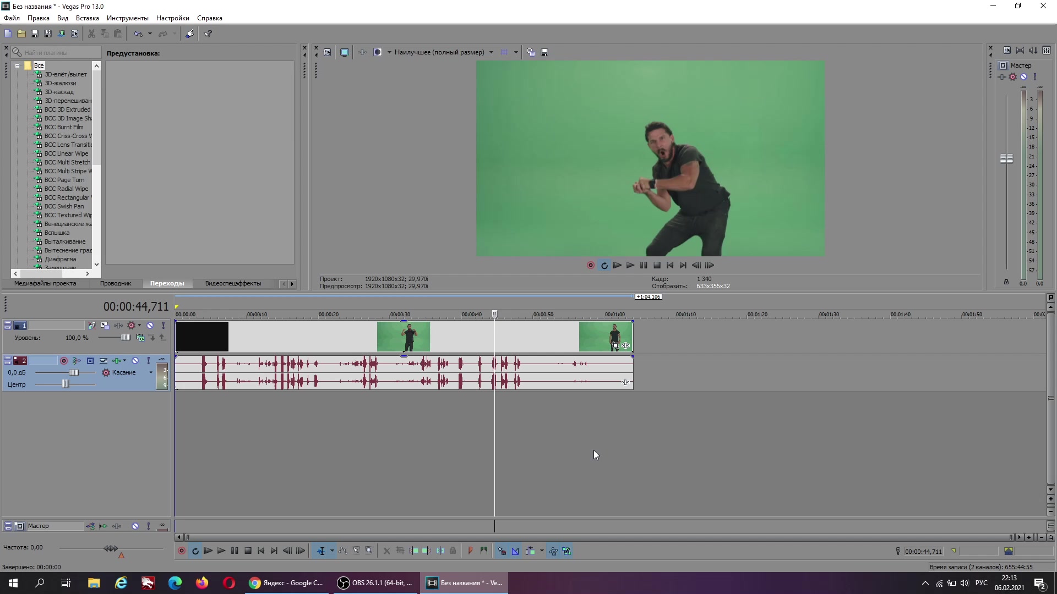Mute audio track 2
This screenshot has width=1057, height=594.
(x=135, y=361)
